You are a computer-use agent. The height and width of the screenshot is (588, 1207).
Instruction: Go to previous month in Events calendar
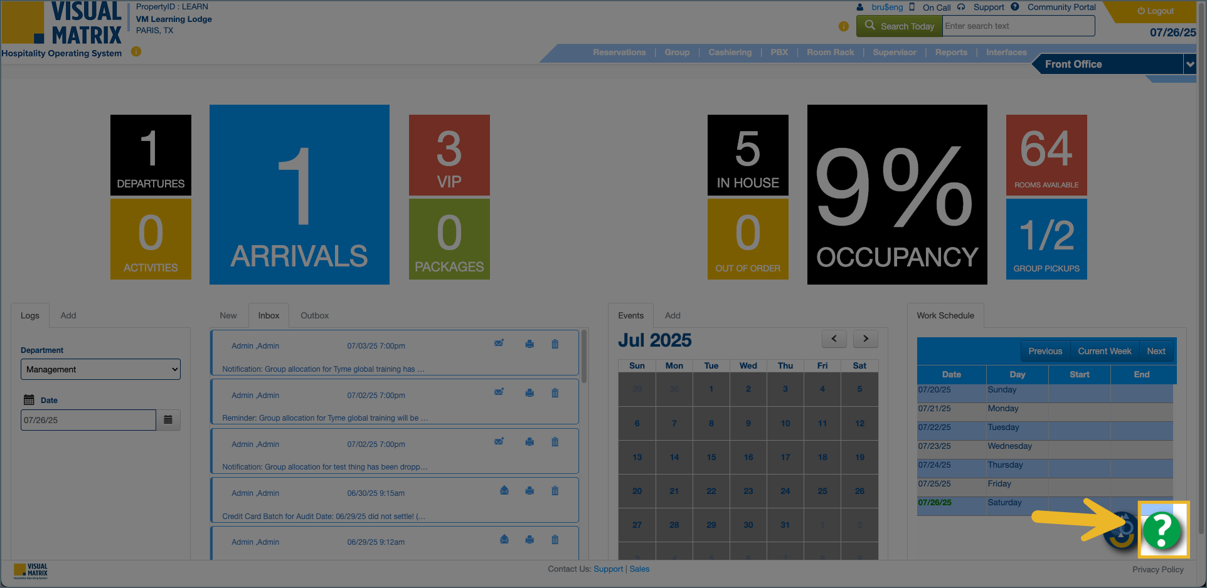click(834, 339)
